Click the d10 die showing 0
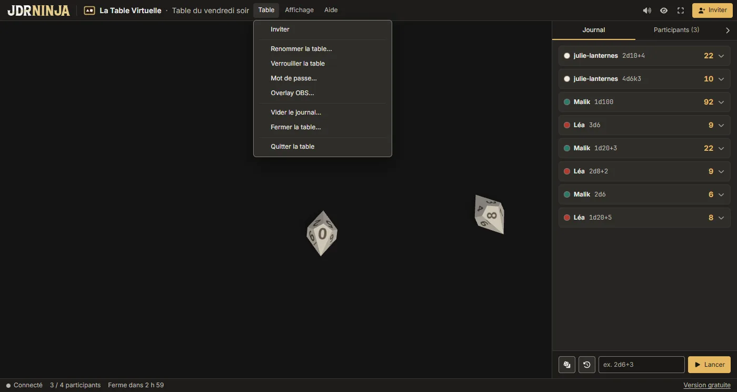This screenshot has width=737, height=392. 322,233
